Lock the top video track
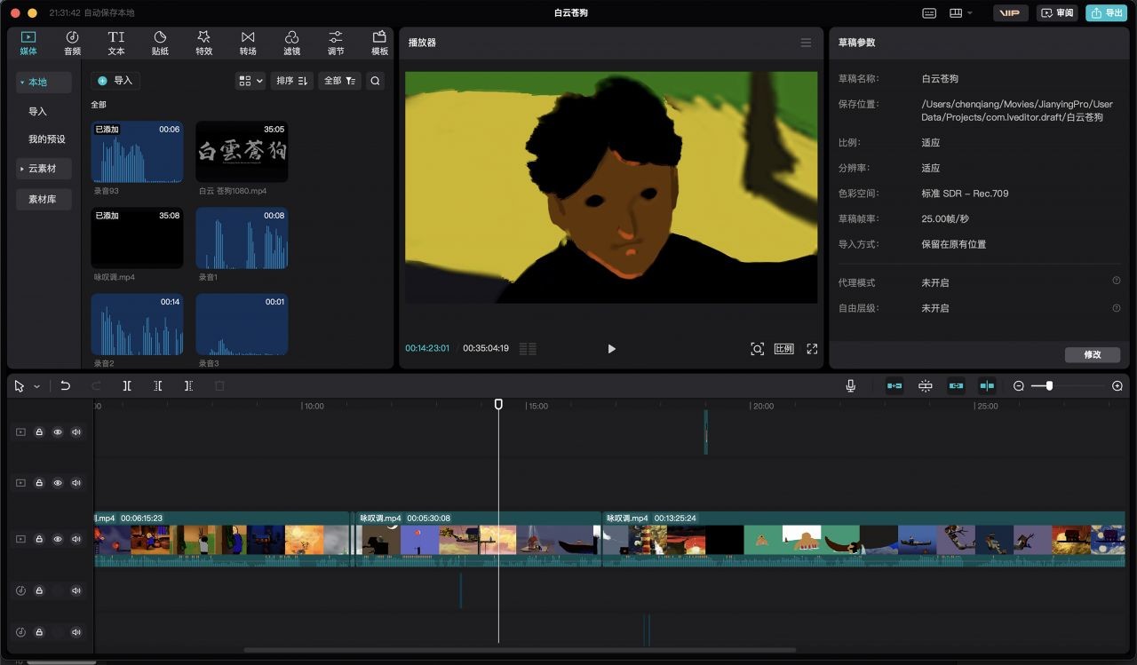Image resolution: width=1137 pixels, height=665 pixels. pyautogui.click(x=39, y=432)
